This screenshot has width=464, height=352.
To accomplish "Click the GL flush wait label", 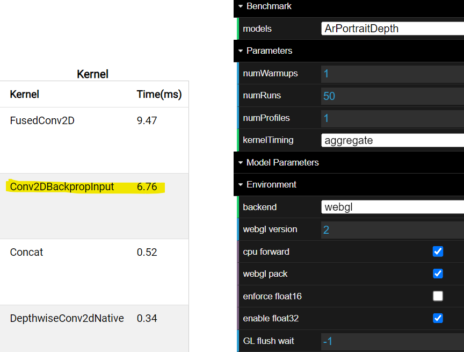I will point(269,341).
